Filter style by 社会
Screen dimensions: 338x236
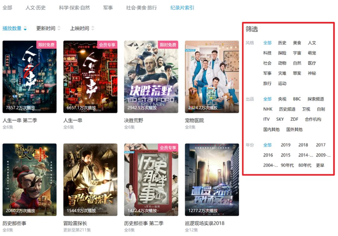point(267,63)
